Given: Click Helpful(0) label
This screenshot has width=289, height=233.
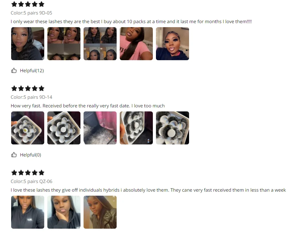Looking at the screenshot, I should click(30, 155).
